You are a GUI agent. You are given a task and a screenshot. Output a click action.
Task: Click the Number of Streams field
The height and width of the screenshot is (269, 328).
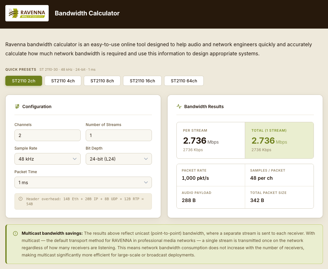click(x=119, y=135)
